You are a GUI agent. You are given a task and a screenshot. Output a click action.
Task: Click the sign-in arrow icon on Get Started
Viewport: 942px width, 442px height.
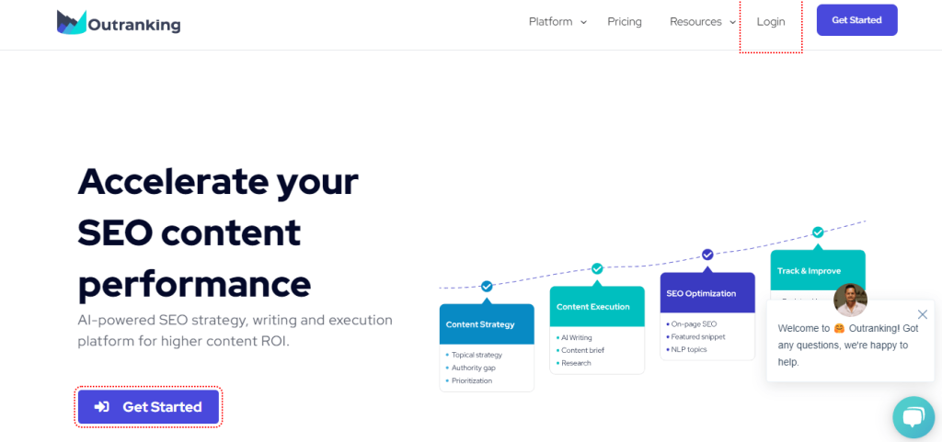[x=101, y=406]
